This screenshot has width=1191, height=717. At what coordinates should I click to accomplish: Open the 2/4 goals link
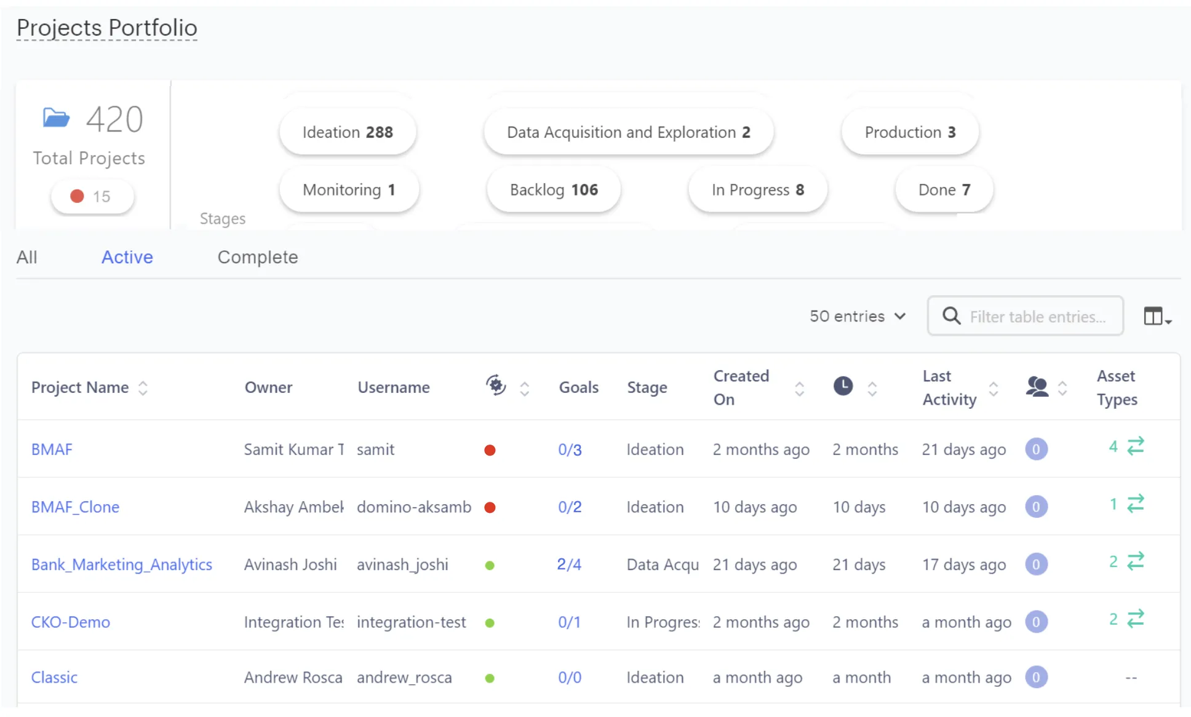569,564
